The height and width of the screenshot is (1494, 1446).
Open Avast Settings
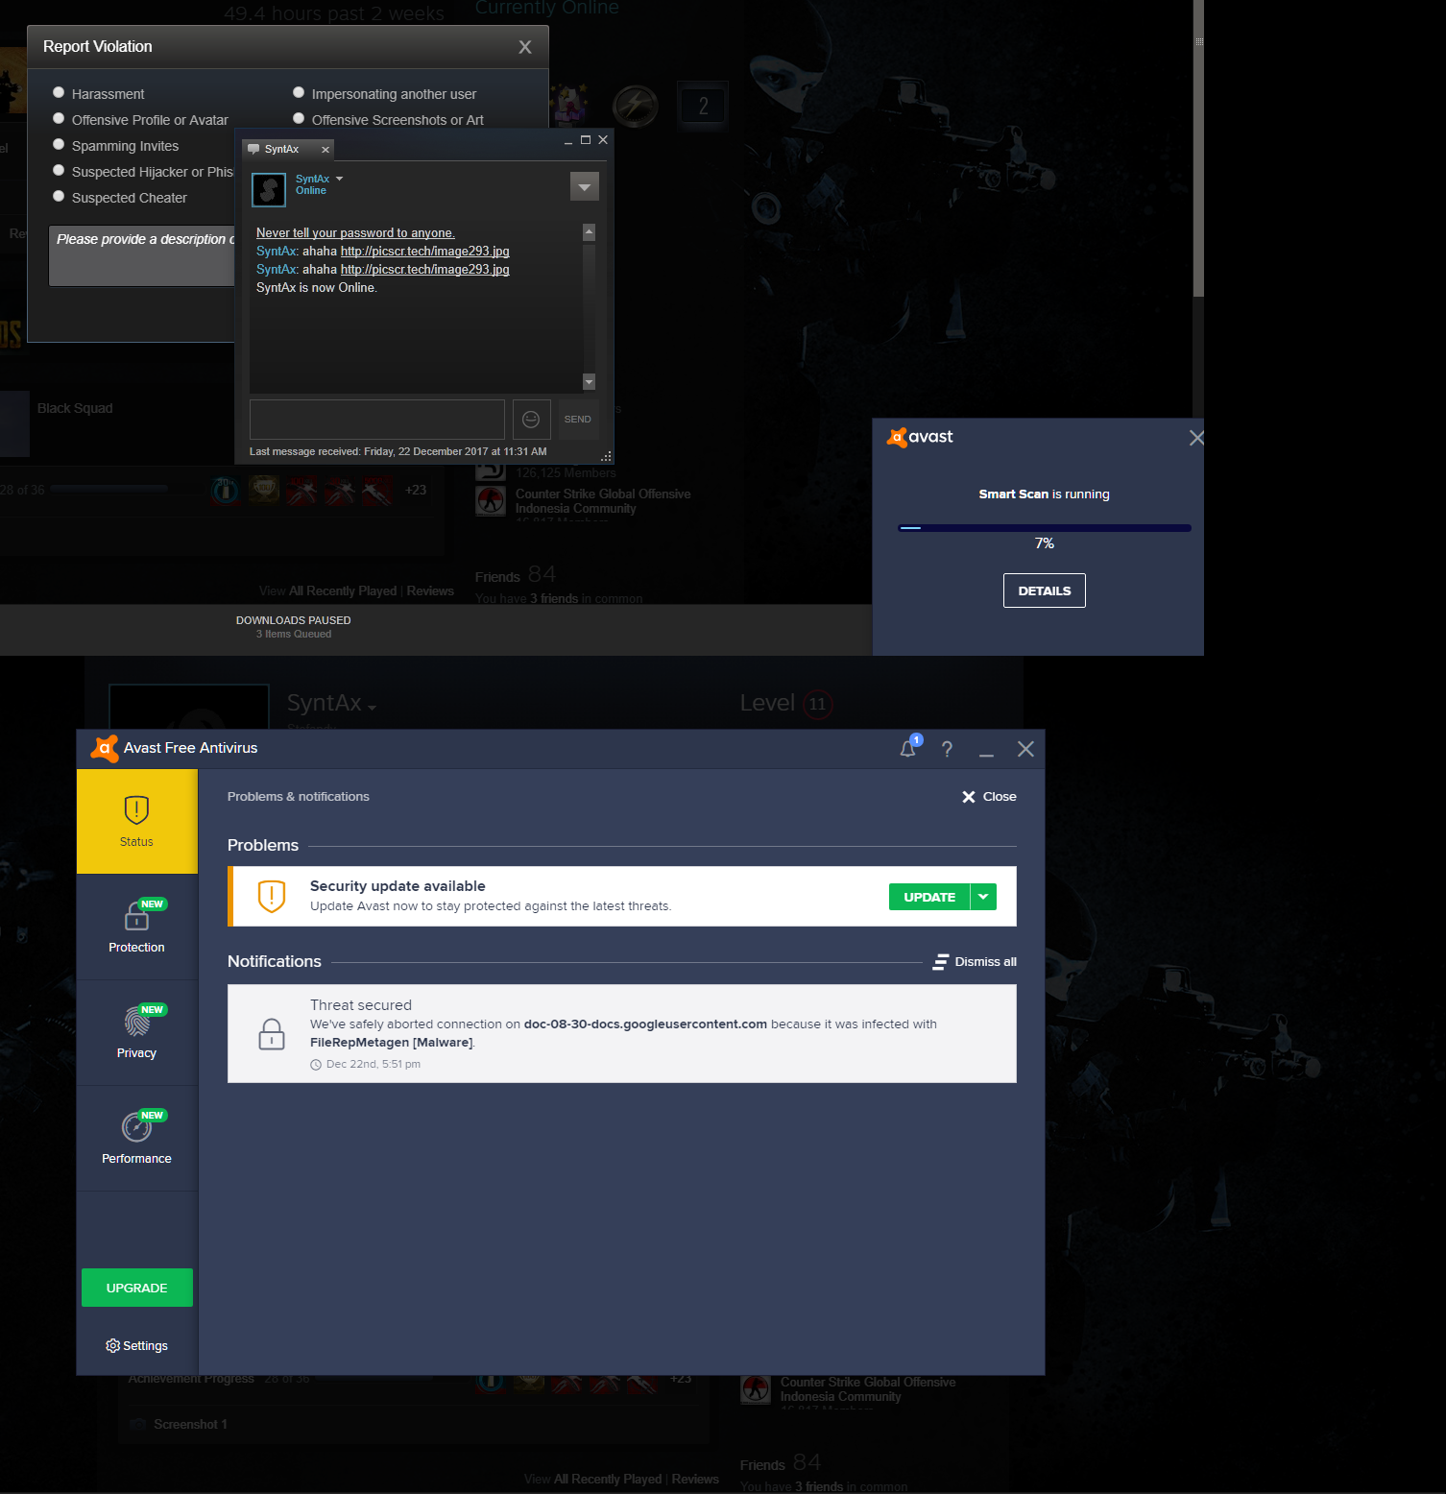tap(137, 1346)
